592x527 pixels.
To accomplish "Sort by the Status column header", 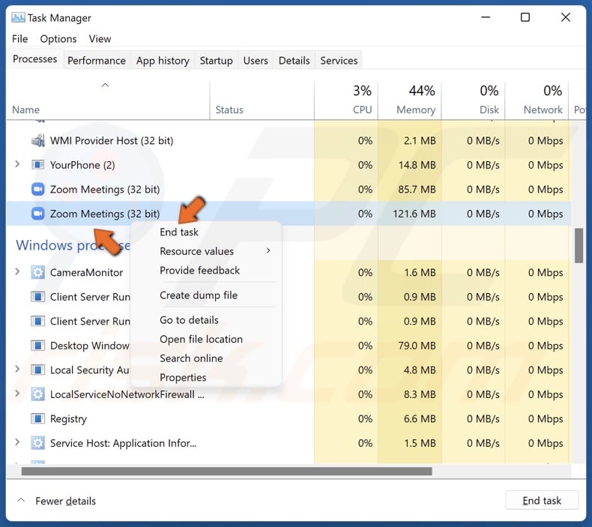I will [x=262, y=100].
